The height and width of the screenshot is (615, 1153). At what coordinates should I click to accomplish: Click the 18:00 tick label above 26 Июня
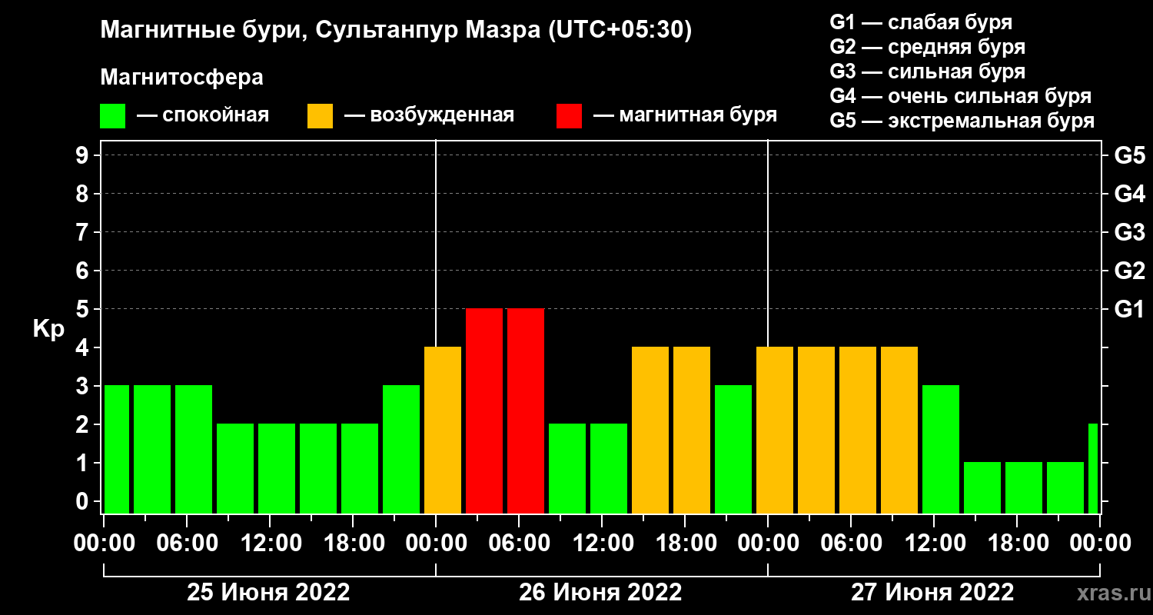(x=685, y=544)
